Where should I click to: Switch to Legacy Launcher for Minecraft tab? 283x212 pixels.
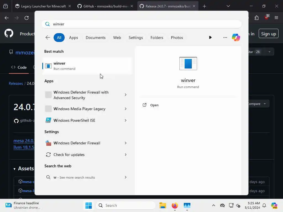(43, 6)
